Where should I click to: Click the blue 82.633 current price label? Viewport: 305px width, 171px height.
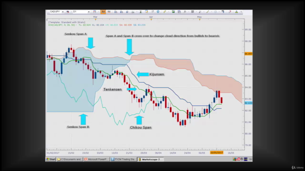tap(248, 103)
